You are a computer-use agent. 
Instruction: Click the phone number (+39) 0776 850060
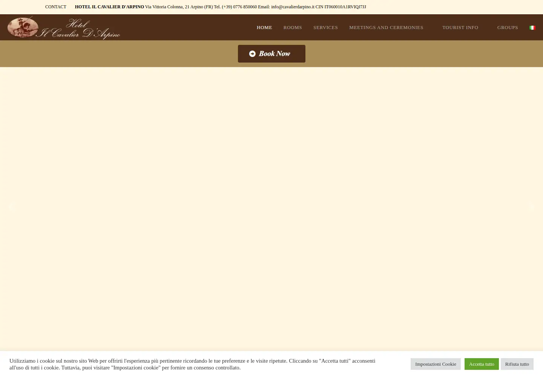click(239, 7)
